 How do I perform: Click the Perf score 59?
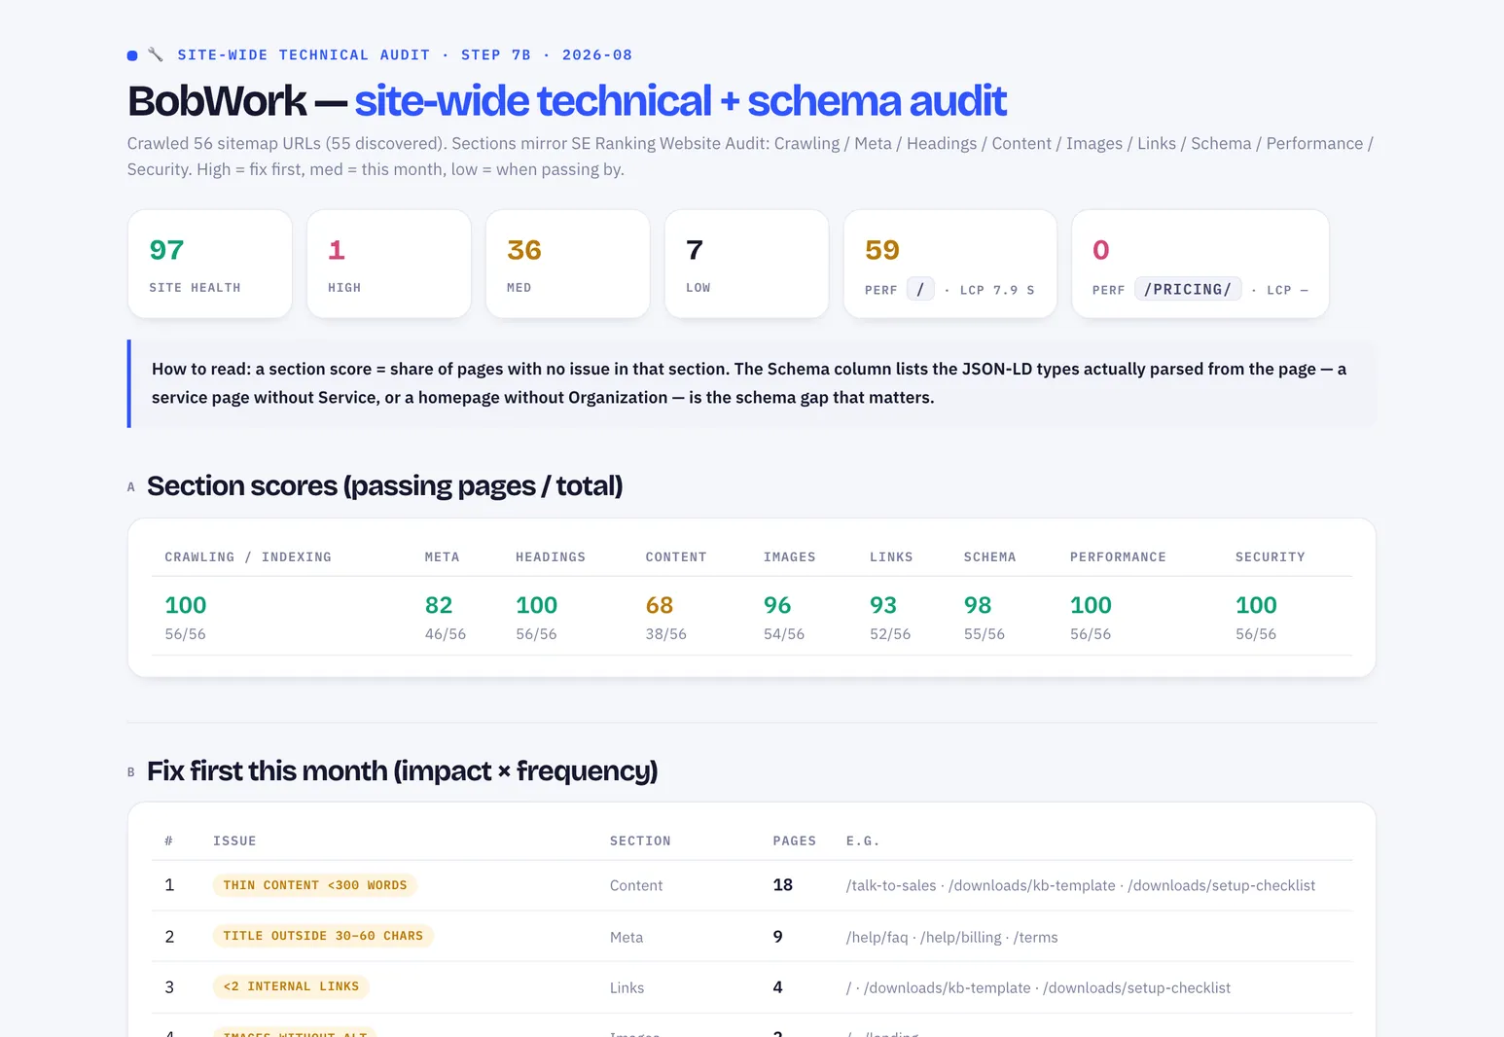pos(882,250)
